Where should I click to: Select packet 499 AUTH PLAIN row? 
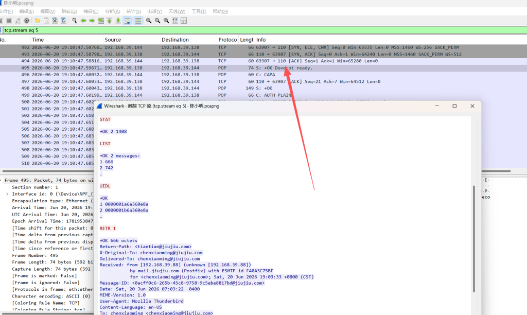pos(263,95)
